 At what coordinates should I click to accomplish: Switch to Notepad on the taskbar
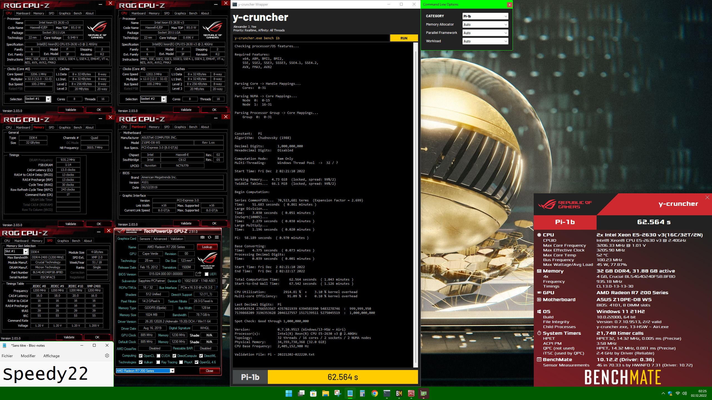point(350,393)
